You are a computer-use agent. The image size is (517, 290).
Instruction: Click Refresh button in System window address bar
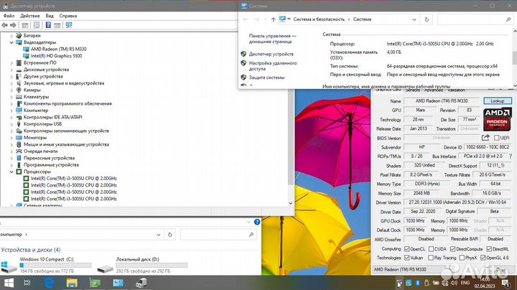coord(427,19)
